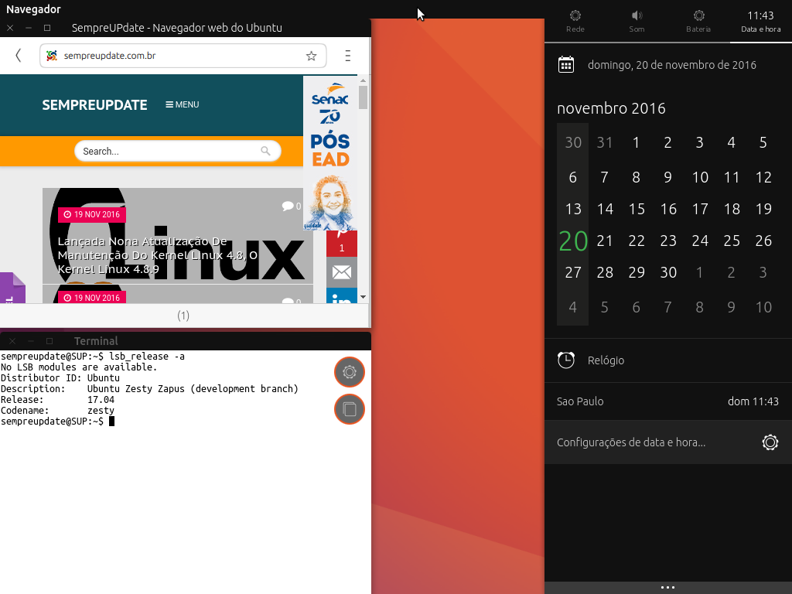792x594 pixels.
Task: Open terminal settings gear button
Action: (x=350, y=372)
